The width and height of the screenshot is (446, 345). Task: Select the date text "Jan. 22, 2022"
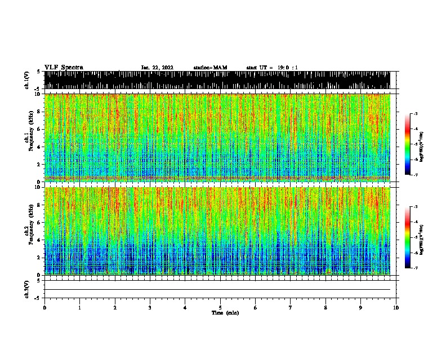(157, 68)
